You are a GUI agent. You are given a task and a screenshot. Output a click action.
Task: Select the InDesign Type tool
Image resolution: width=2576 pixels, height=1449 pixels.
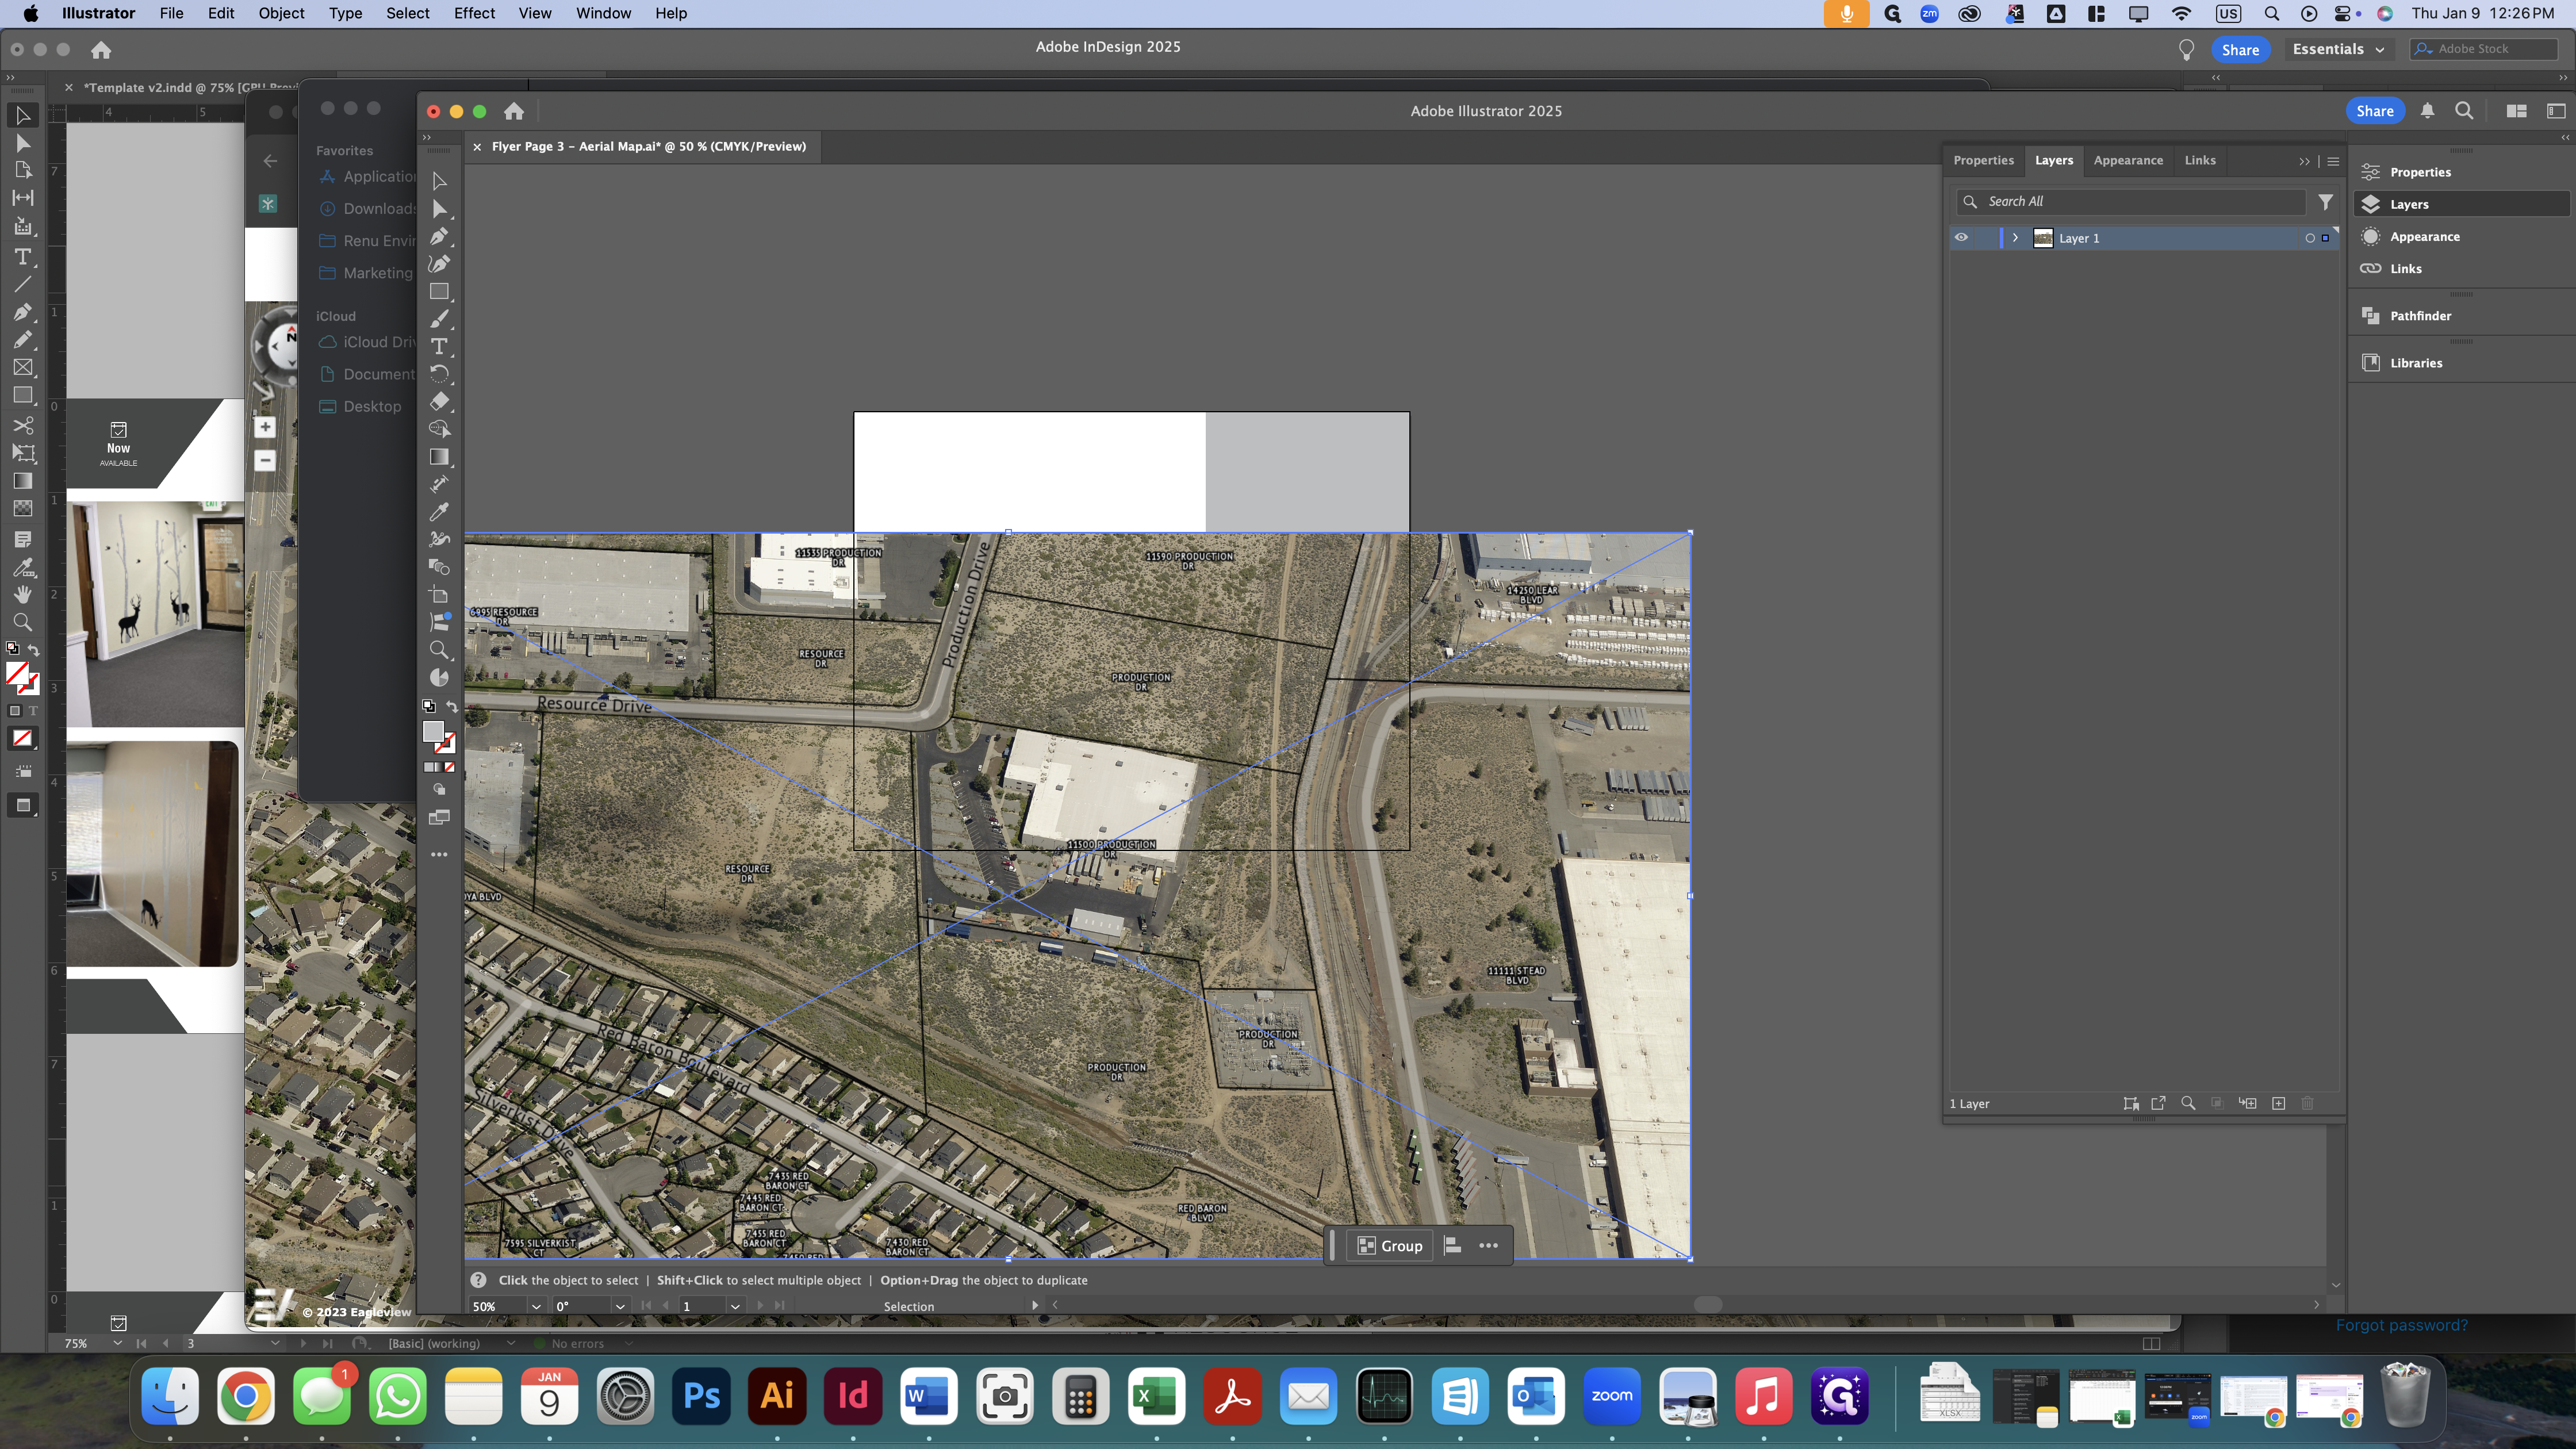pos(23,257)
